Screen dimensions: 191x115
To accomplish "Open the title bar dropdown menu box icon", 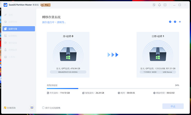I will tap(165, 5).
